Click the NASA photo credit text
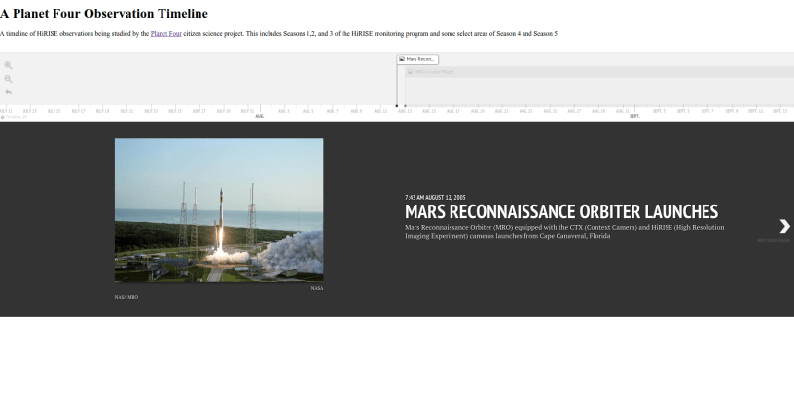This screenshot has height=412, width=794. [x=316, y=288]
